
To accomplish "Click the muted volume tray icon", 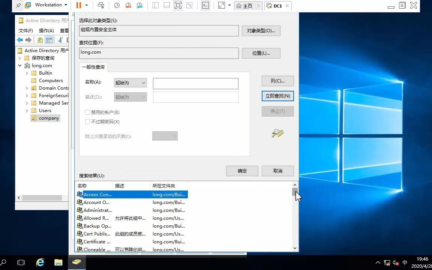I will pyautogui.click(x=396, y=262).
